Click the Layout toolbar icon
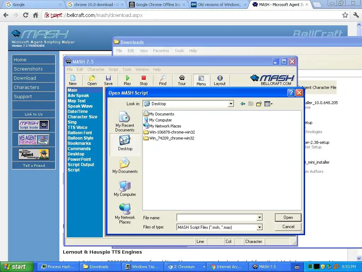The height and width of the screenshot is (272, 362). point(220,80)
